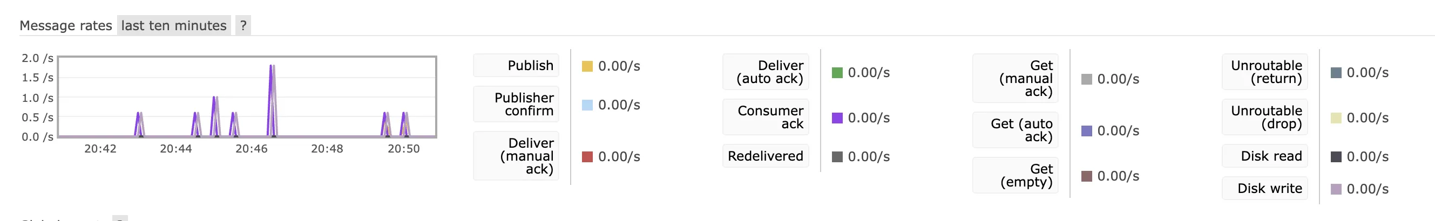Toggle the Redelivered series

point(766,156)
